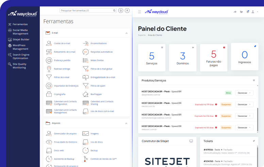Toggle hamburger menu in client panel
264x167 pixels.
click(139, 12)
